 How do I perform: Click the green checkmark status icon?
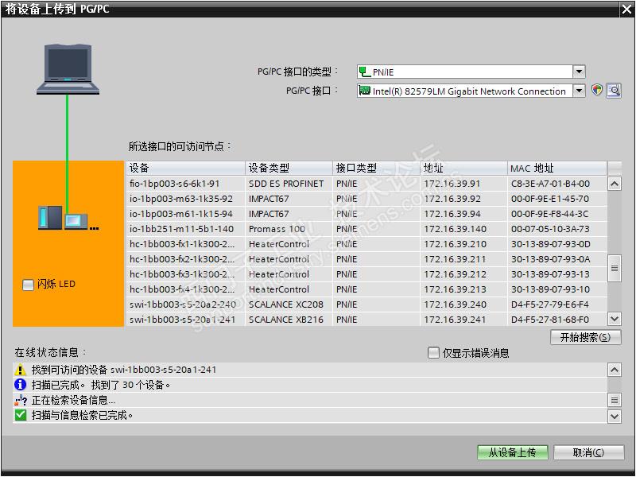21,415
